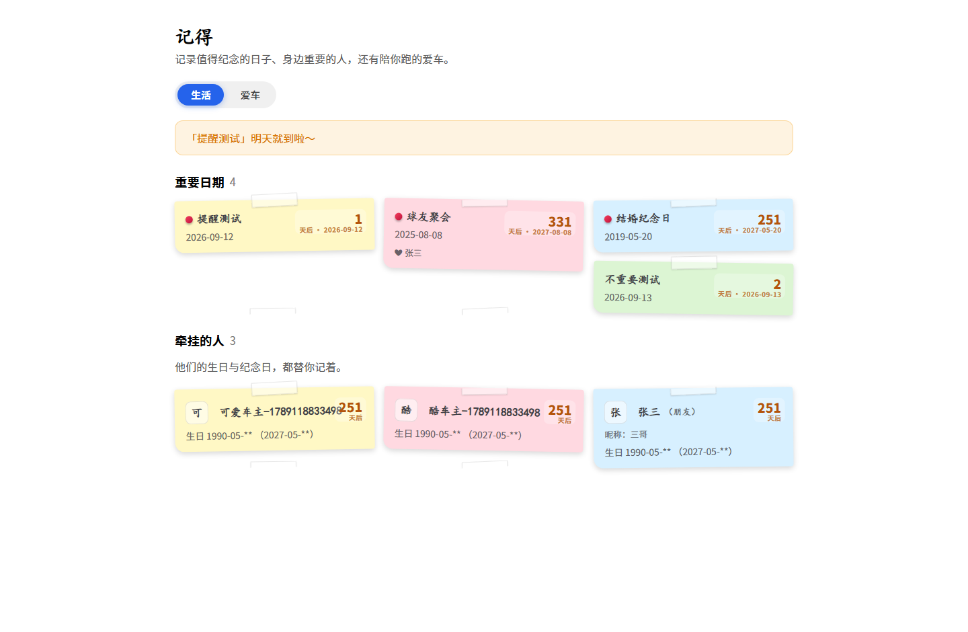968x632 pixels.
Task: Click the 2 天后 countdown badge
Action: click(x=750, y=288)
